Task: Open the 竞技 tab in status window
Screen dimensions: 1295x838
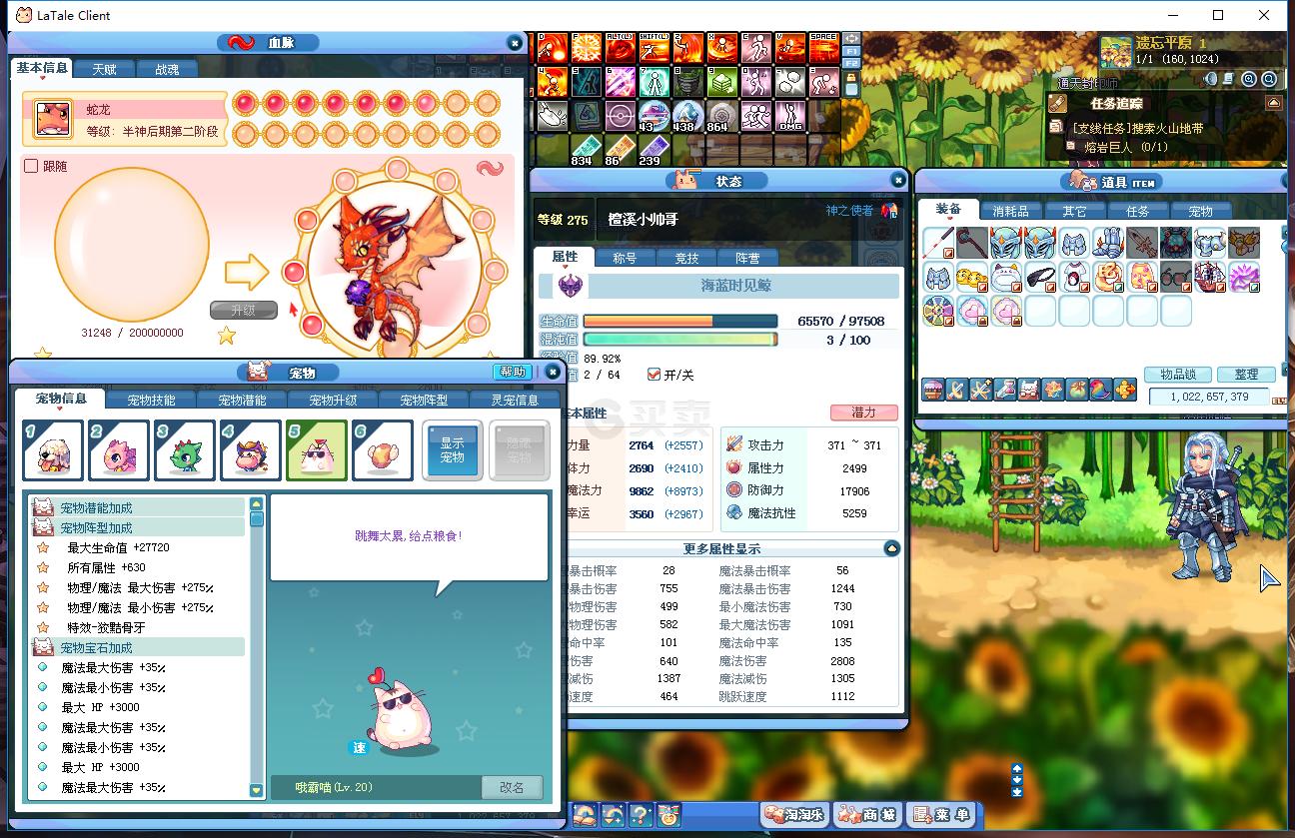Action: 686,258
